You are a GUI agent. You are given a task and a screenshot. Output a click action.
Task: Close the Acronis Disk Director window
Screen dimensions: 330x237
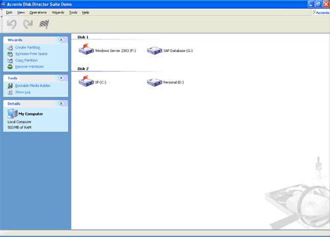(326, 4)
